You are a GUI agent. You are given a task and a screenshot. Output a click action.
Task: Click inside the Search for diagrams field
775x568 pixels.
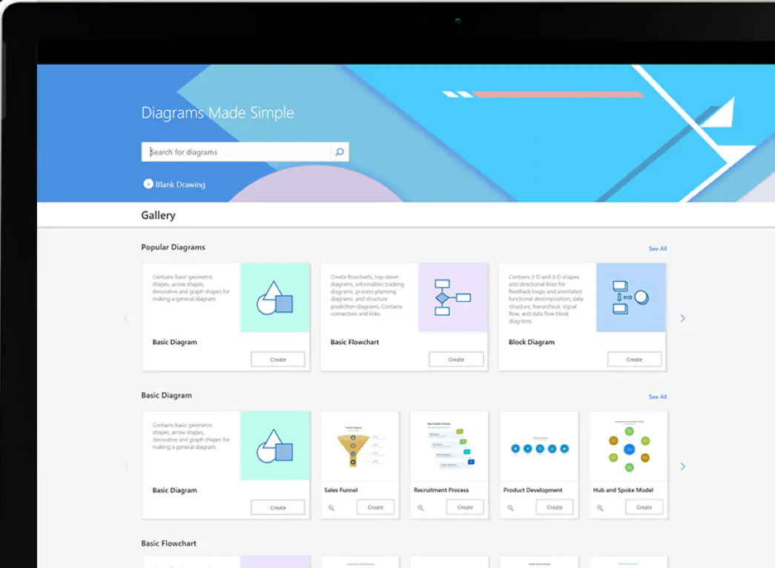tap(230, 151)
